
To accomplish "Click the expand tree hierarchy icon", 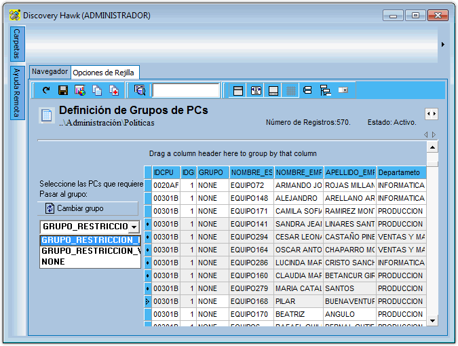I will pos(326,90).
